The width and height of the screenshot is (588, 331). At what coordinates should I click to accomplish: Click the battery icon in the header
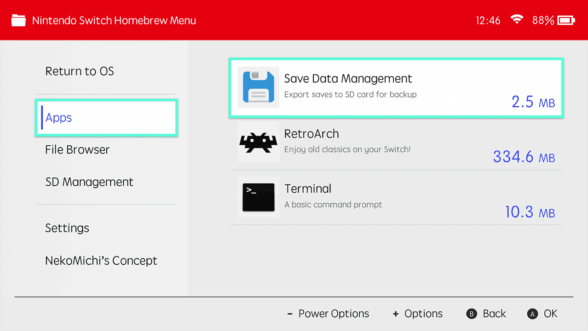566,20
